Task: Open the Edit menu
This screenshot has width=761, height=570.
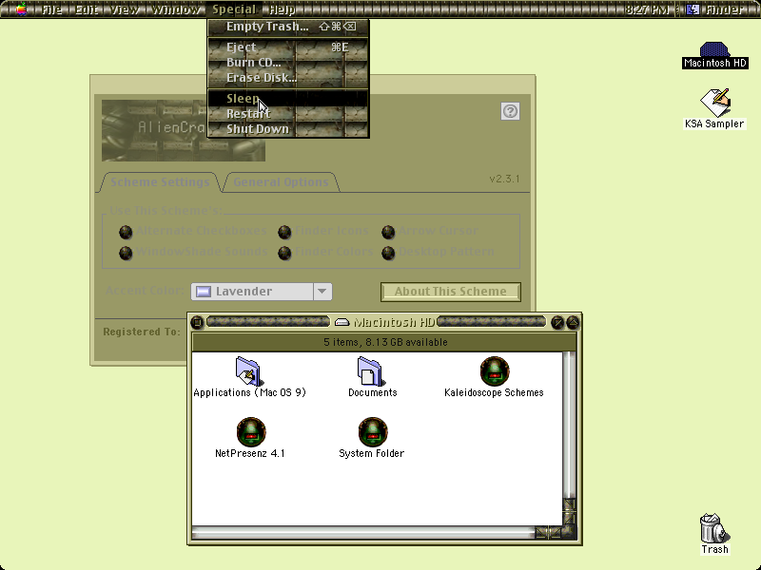Action: (87, 9)
